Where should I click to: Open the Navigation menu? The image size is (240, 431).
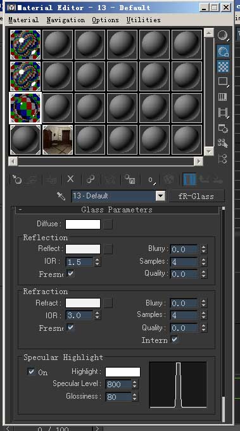[x=66, y=20]
